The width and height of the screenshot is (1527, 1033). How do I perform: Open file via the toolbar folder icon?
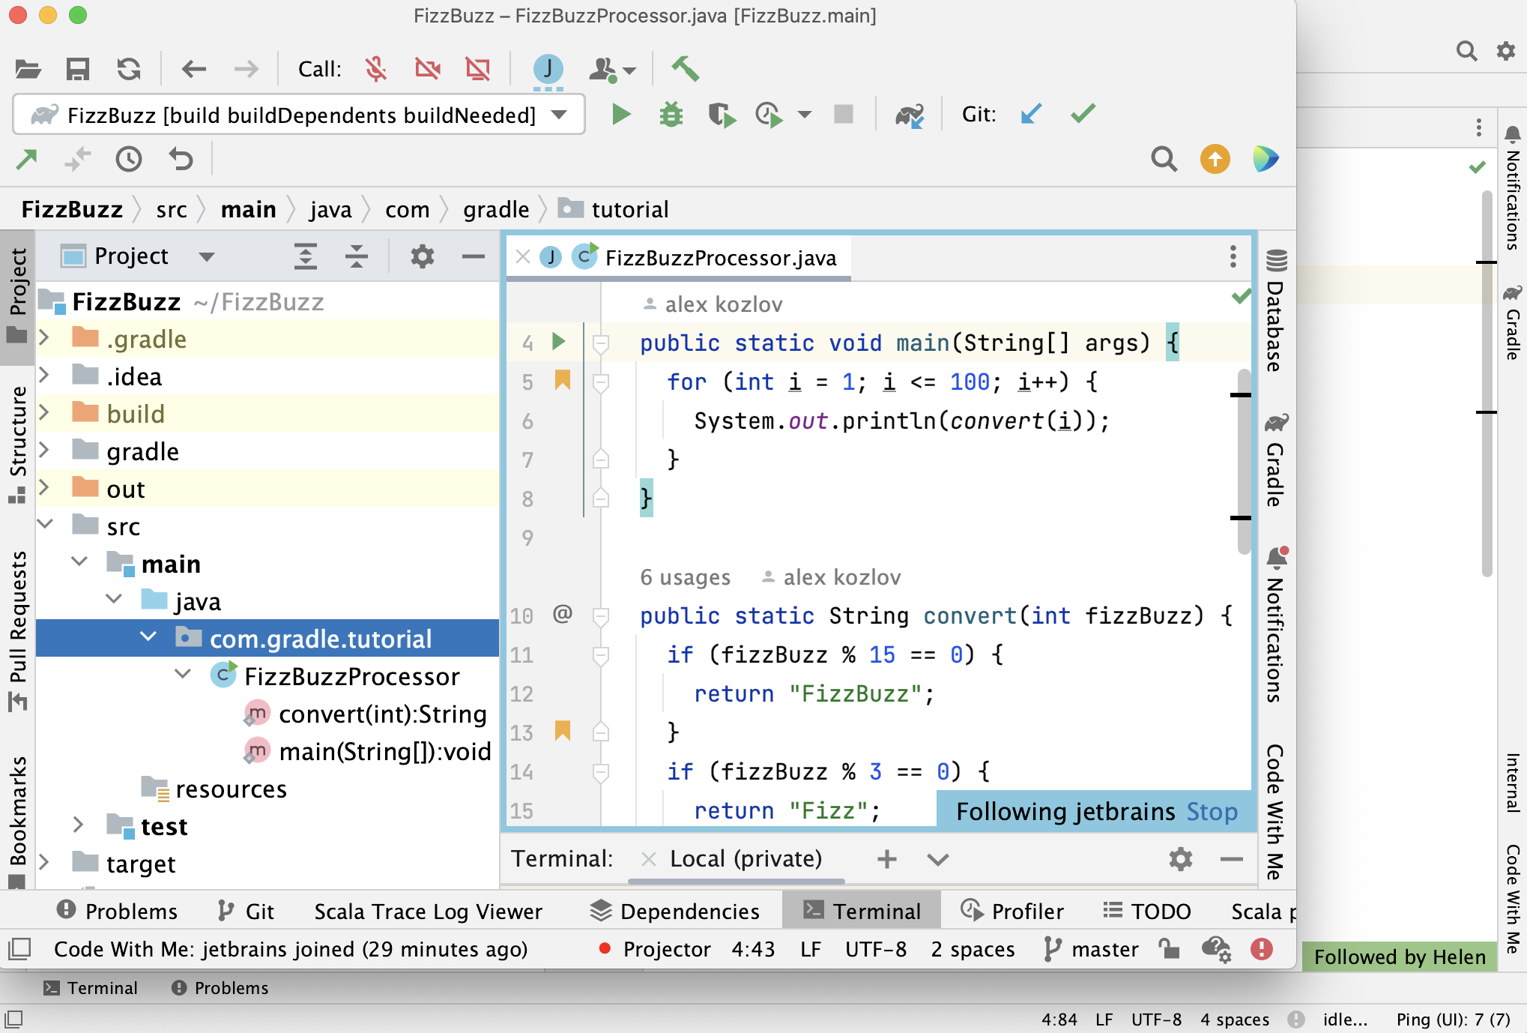coord(28,70)
